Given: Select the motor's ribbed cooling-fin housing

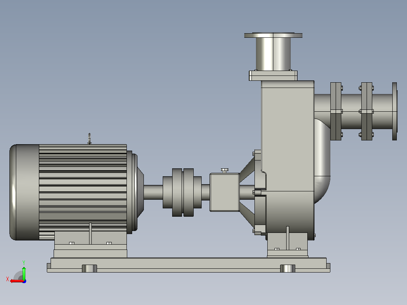Looking at the screenshot, I should point(83,188).
